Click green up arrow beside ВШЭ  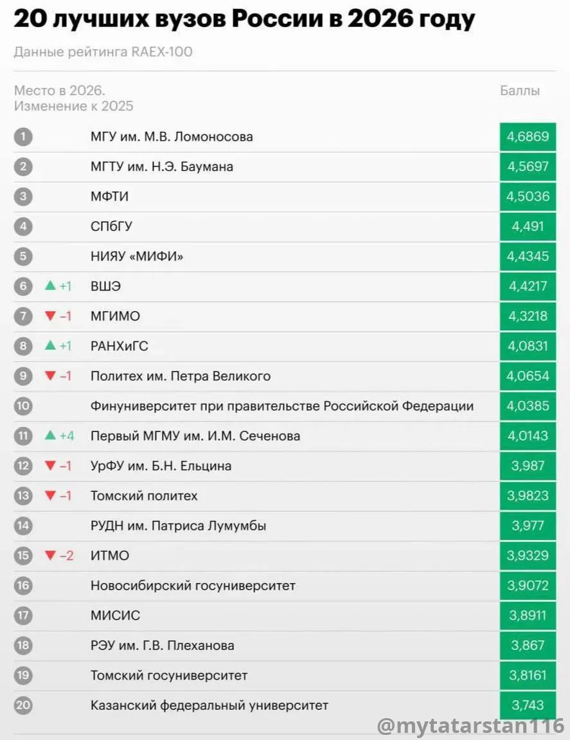(x=51, y=285)
